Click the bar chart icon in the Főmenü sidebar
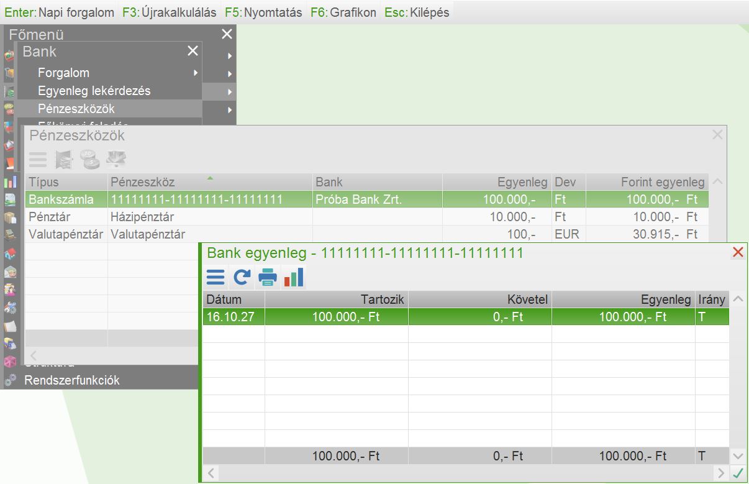The height and width of the screenshot is (484, 749). point(9,182)
